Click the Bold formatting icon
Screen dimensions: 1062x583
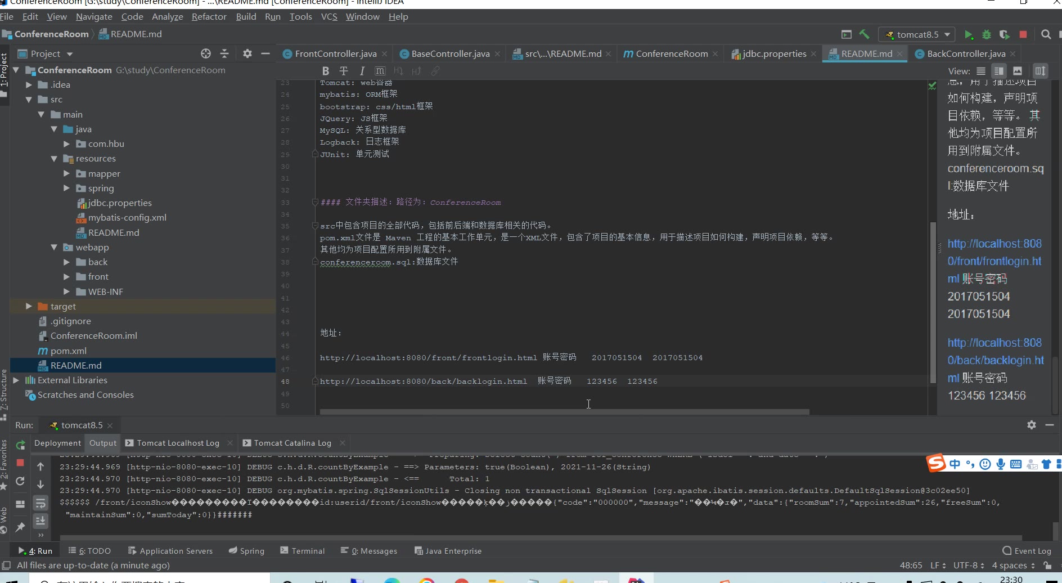click(x=325, y=71)
